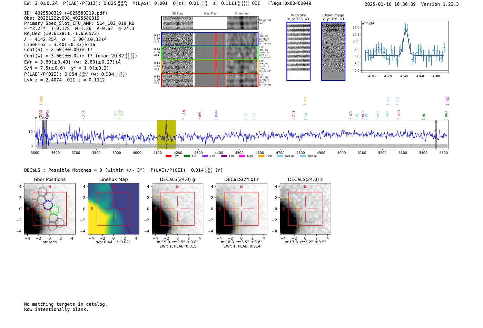Image resolution: width=483 pixels, height=328 pixels.
Task: Click the yellow highlighted emission line region
Action: click(166, 134)
